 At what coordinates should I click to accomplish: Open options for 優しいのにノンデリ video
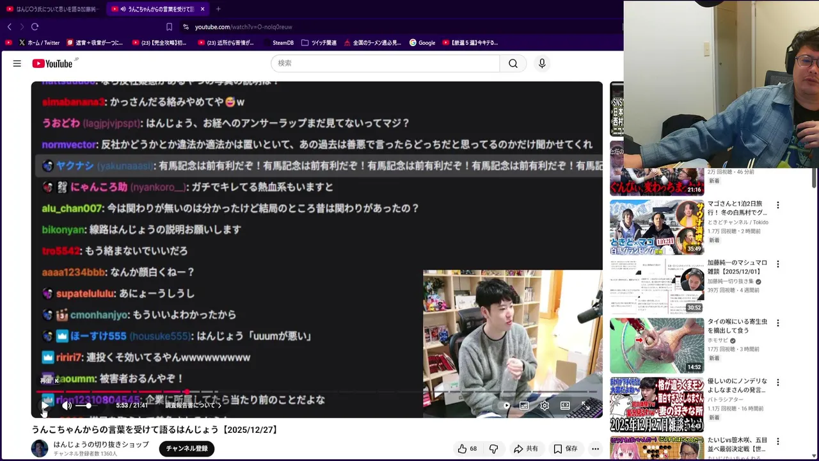[x=778, y=382]
